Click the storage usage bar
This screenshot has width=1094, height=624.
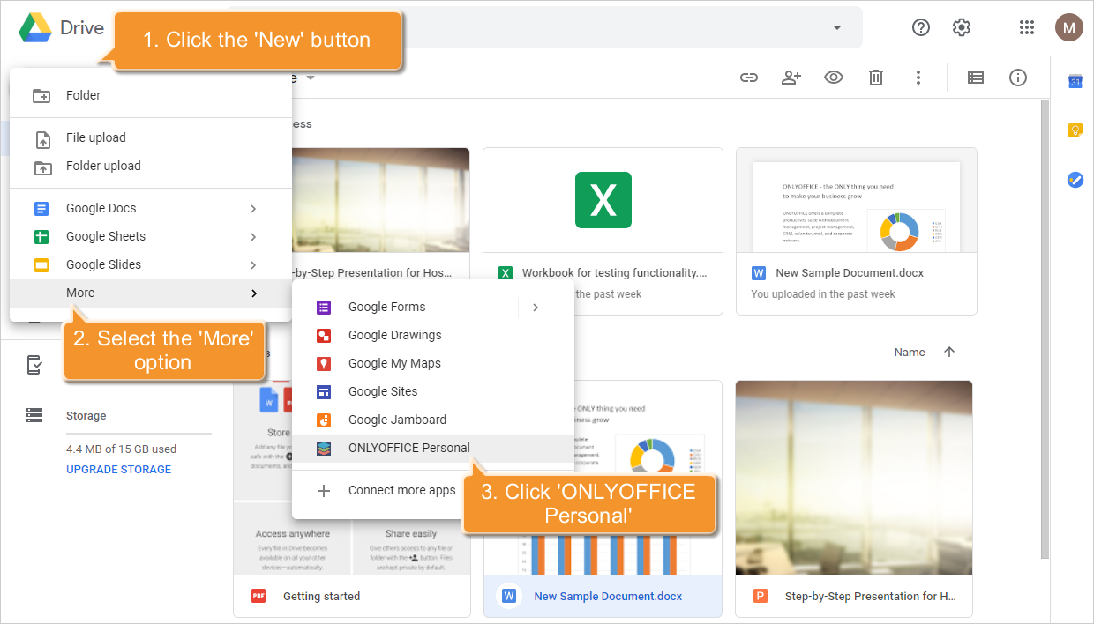[x=139, y=434]
